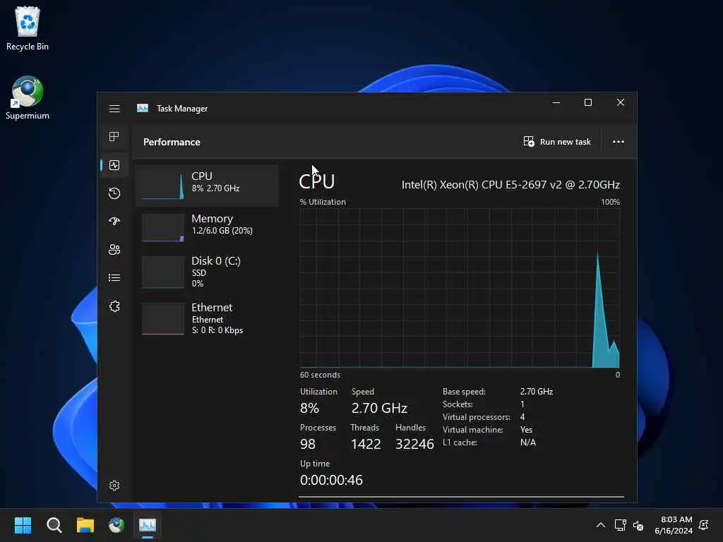Select the Performance page icon in sidebar
This screenshot has width=723, height=542.
click(x=114, y=165)
